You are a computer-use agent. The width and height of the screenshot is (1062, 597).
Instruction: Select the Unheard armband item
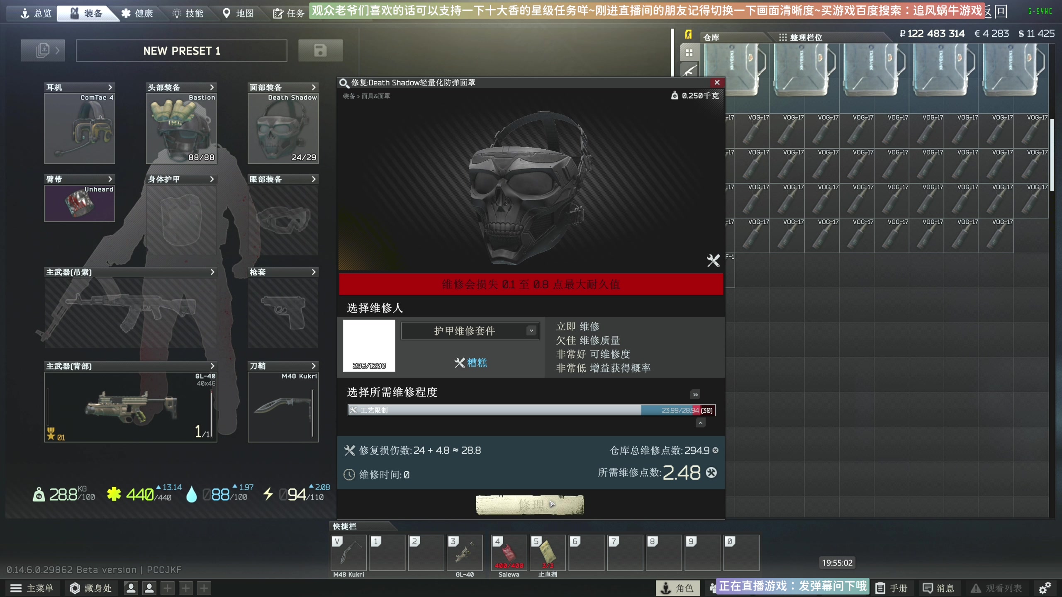click(80, 204)
